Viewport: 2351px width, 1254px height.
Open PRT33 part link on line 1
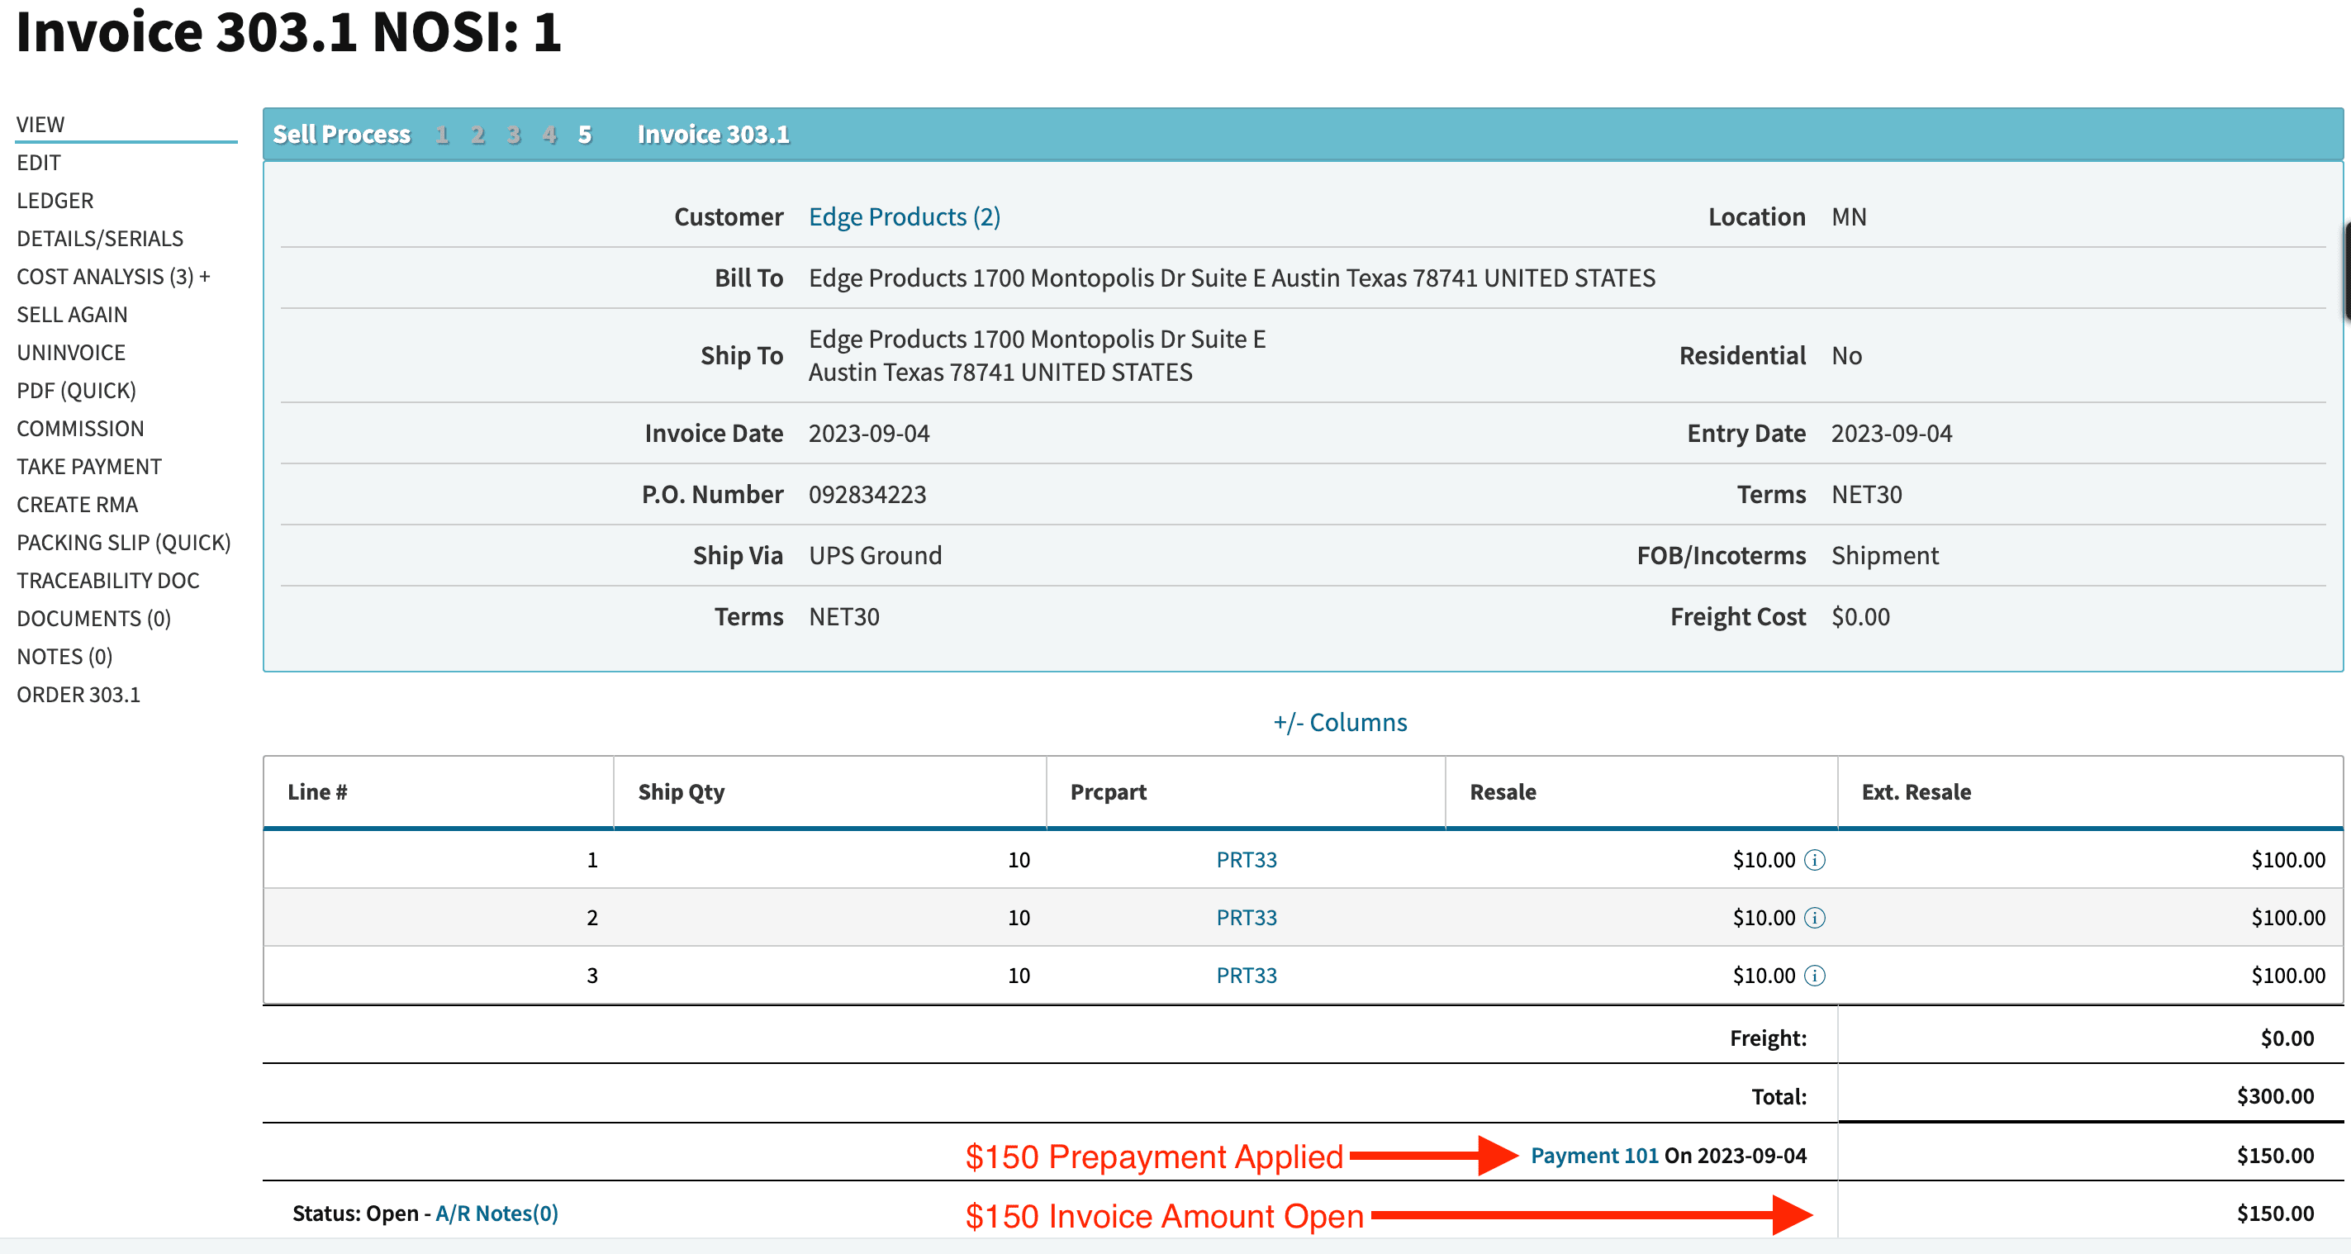pyautogui.click(x=1246, y=860)
